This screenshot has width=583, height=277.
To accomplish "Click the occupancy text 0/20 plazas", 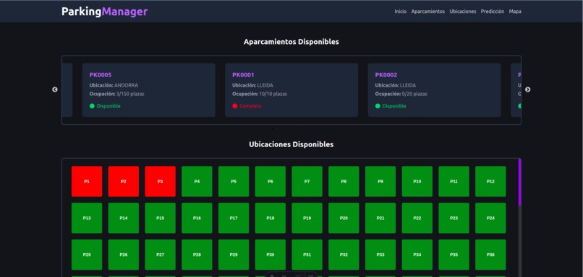I will tap(414, 94).
